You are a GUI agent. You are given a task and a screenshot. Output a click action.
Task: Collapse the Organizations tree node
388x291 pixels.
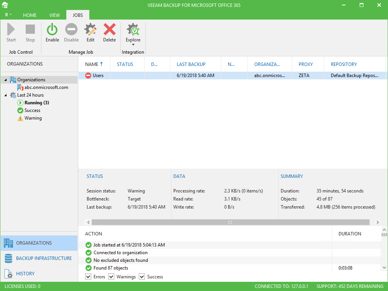5,80
